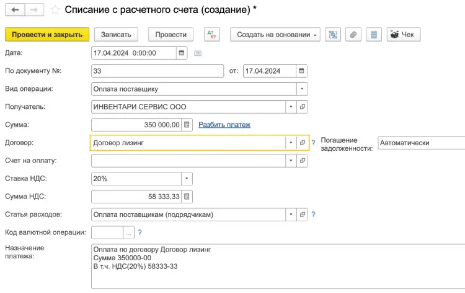This screenshot has height=293, width=465.
Task: Click Провести и закрыть button
Action: [x=47, y=35]
